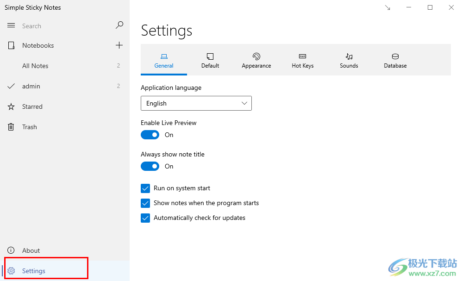Add a new notebook with plus icon

point(119,45)
